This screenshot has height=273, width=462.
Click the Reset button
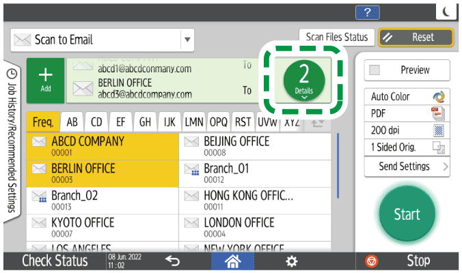coord(416,38)
